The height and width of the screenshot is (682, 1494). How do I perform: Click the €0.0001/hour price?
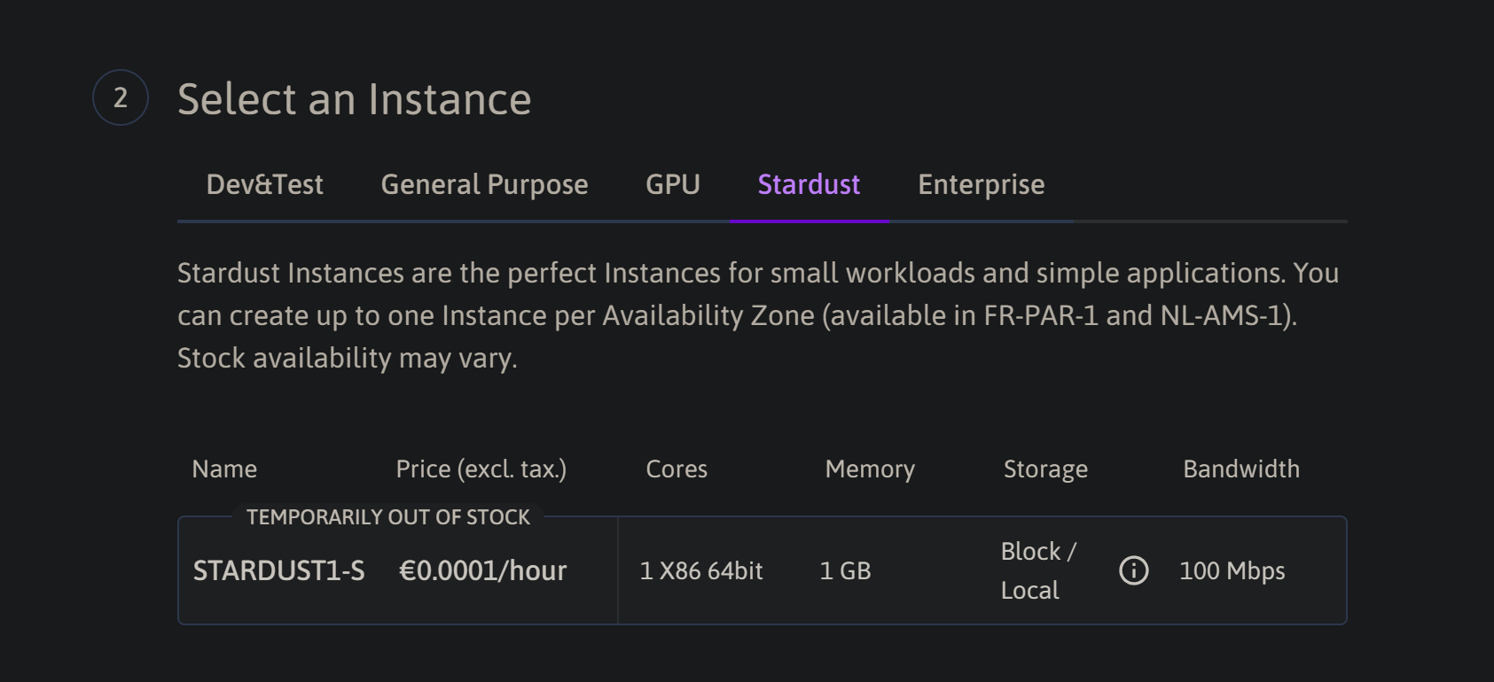pyautogui.click(x=482, y=570)
